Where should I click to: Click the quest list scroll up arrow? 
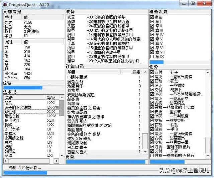point(208,72)
